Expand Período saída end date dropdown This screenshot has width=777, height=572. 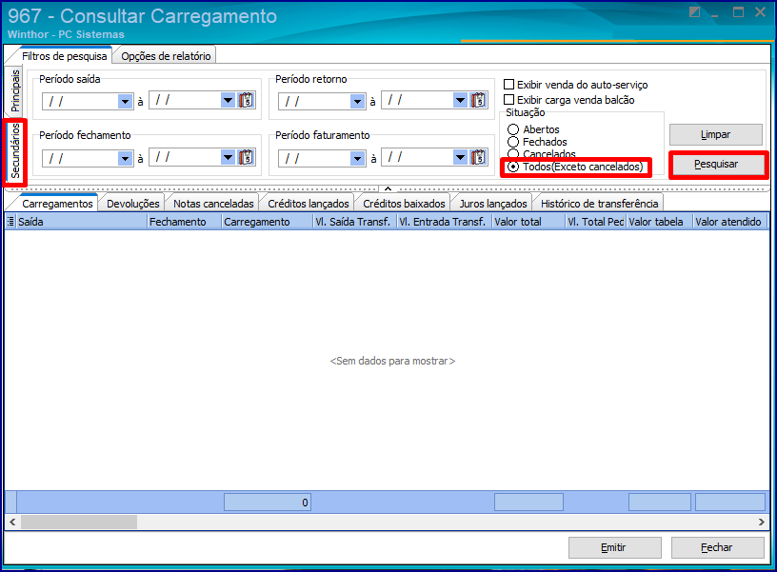228,101
